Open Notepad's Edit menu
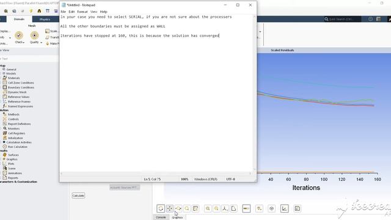 pyautogui.click(x=71, y=12)
